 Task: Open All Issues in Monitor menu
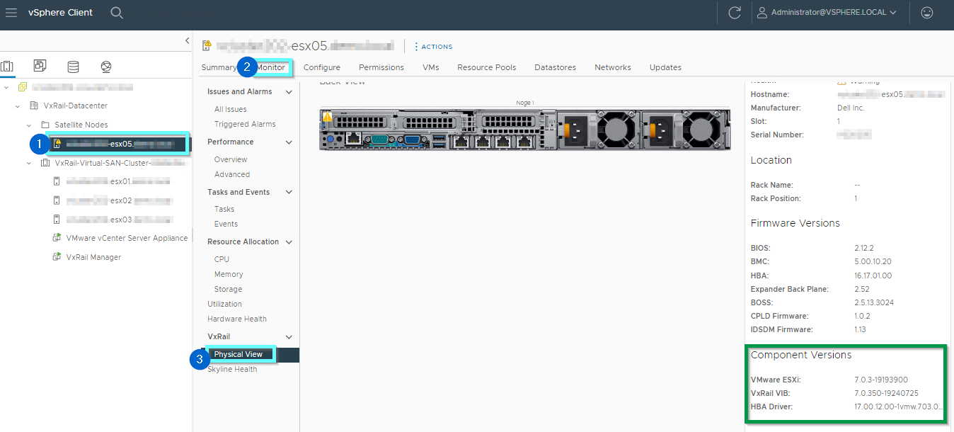point(231,109)
